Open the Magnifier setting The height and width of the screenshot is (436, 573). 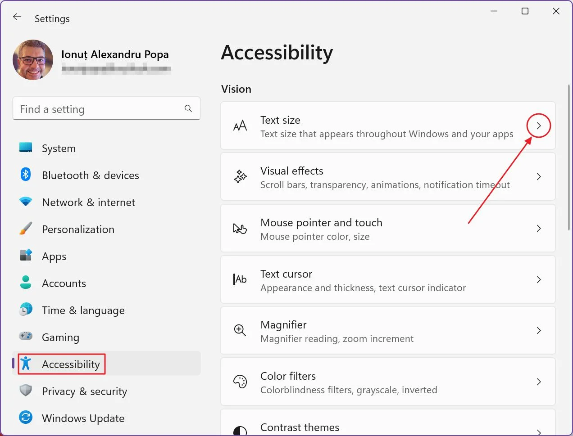(x=388, y=330)
